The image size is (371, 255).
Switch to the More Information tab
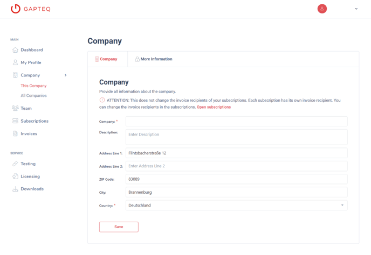(x=154, y=59)
